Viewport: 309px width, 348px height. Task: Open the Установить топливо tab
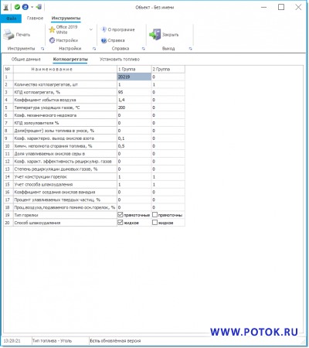click(x=120, y=60)
